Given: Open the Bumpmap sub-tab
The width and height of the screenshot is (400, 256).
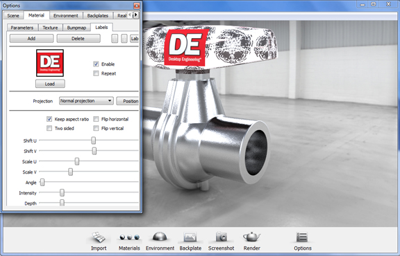Looking at the screenshot, I should [x=76, y=28].
